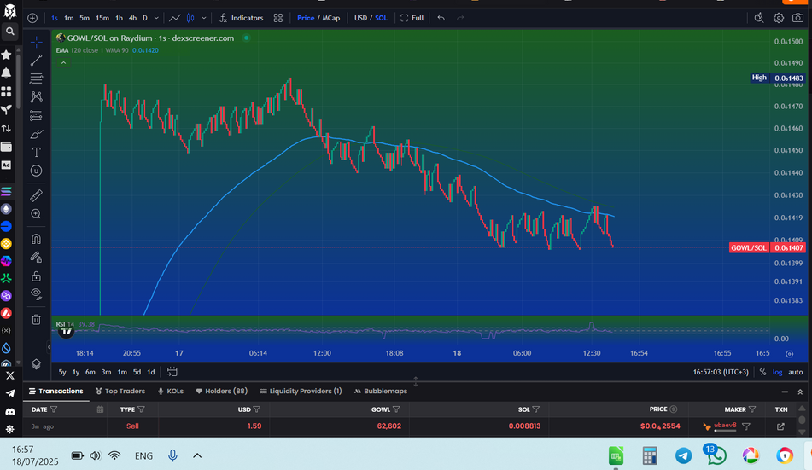This screenshot has height=470, width=812.
Task: Toggle hide all drawings eye icon
Action: [36, 294]
